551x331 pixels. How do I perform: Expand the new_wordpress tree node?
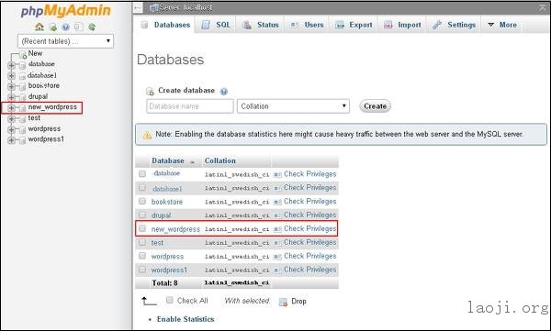[x=11, y=108]
